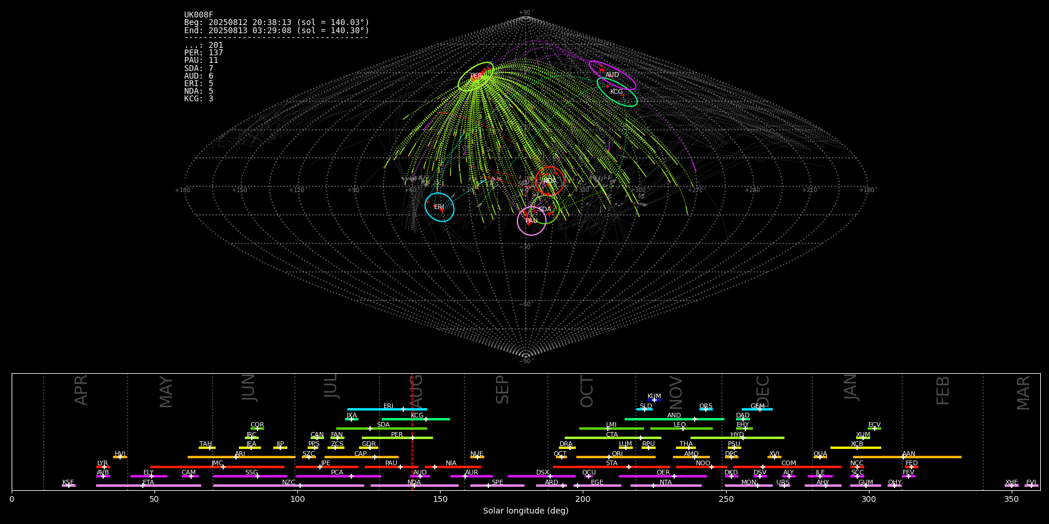Click the KCG radiant label in green ellipse

[617, 92]
